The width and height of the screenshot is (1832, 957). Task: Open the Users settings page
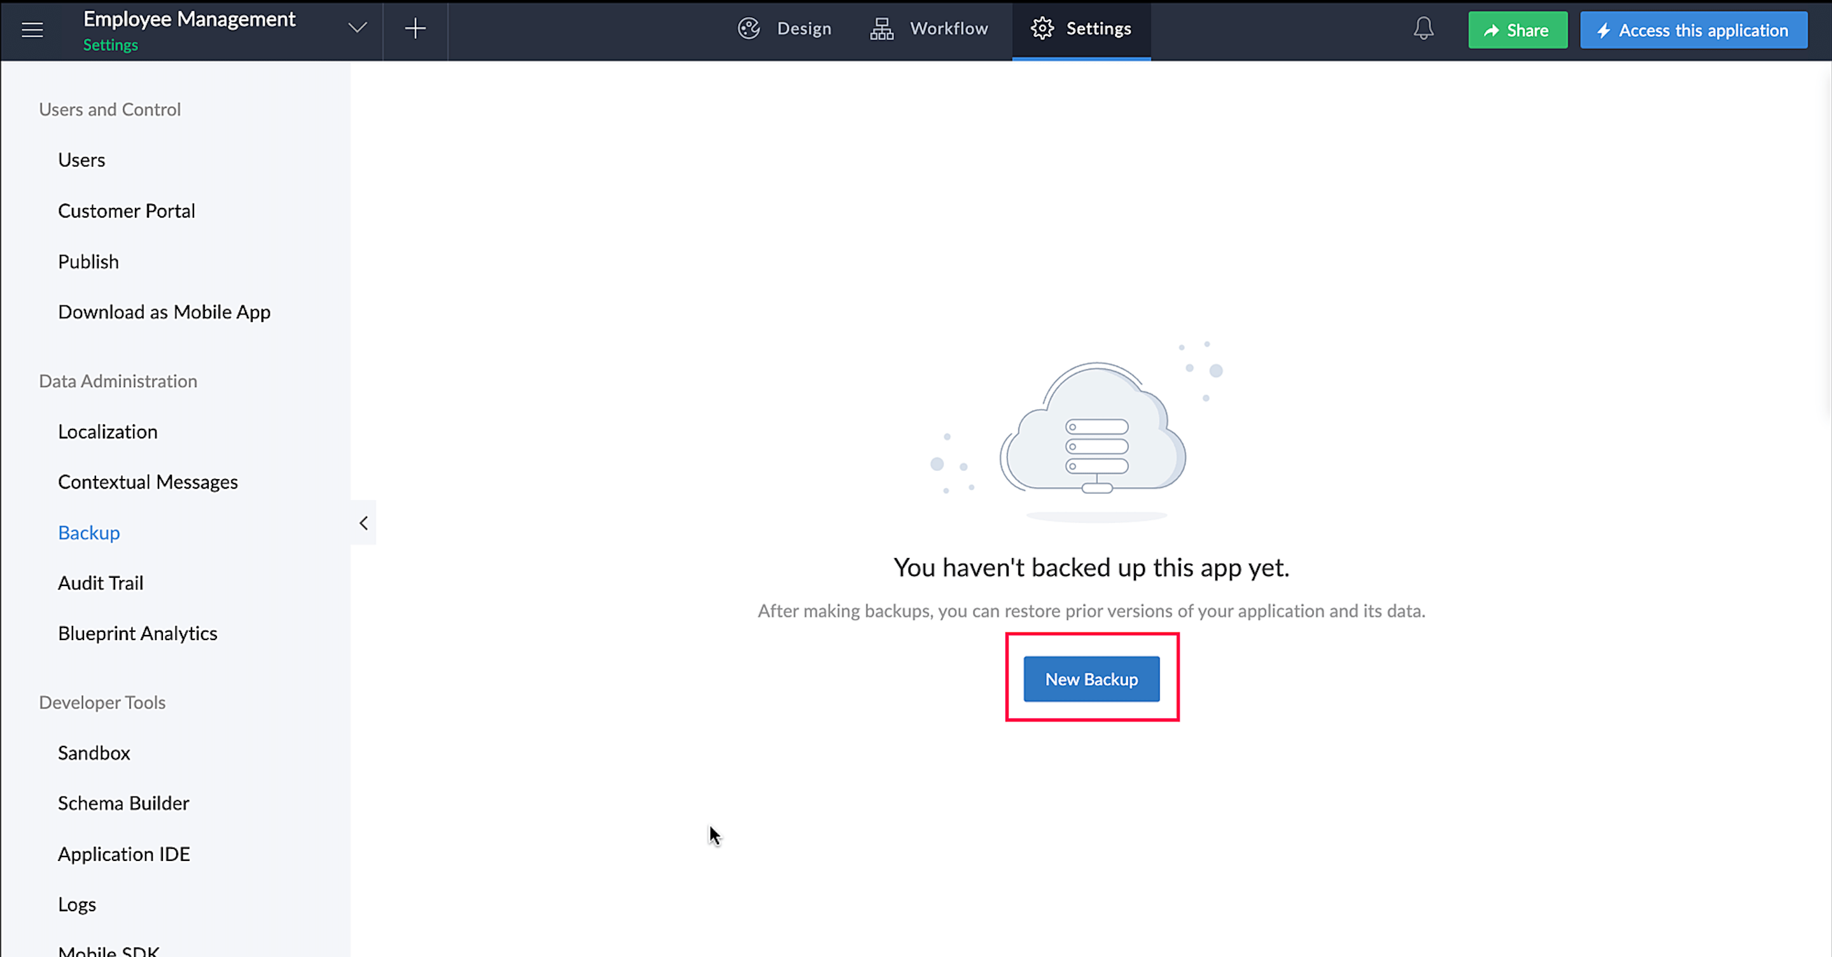(81, 160)
